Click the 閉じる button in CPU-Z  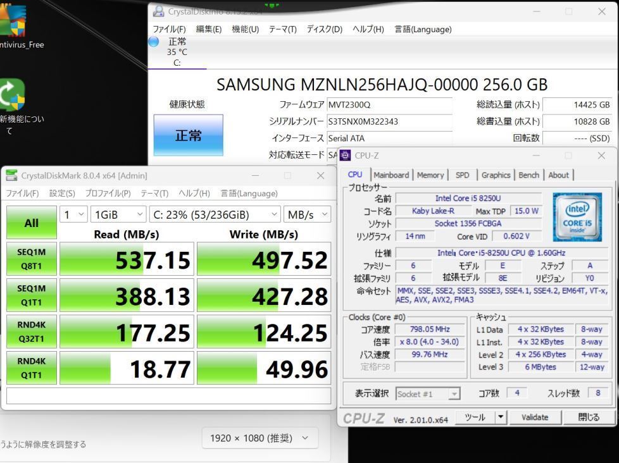tap(589, 417)
